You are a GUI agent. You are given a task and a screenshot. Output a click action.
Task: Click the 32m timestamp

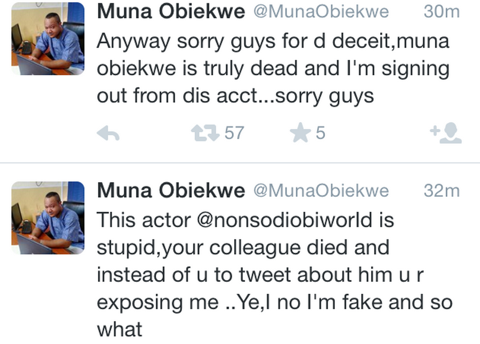(x=442, y=191)
